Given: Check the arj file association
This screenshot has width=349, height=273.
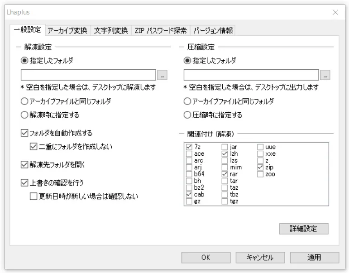Looking at the screenshot, I should 189,167.
